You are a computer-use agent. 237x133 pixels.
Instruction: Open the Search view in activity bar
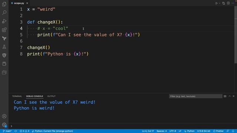[x=4, y=13]
